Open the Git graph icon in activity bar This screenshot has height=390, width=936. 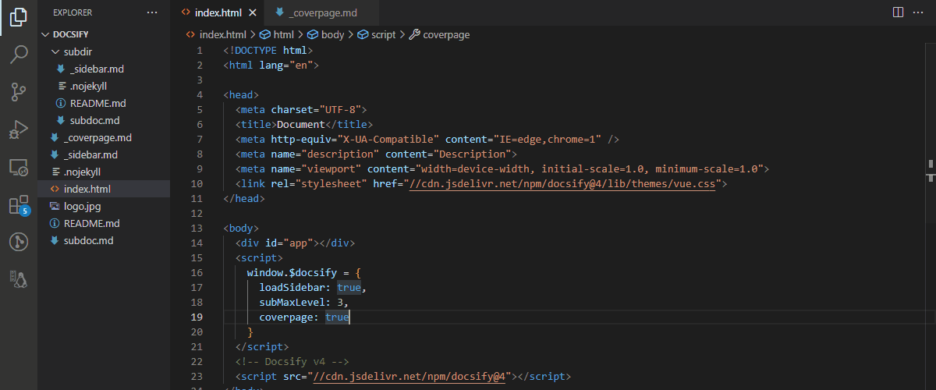point(19,242)
